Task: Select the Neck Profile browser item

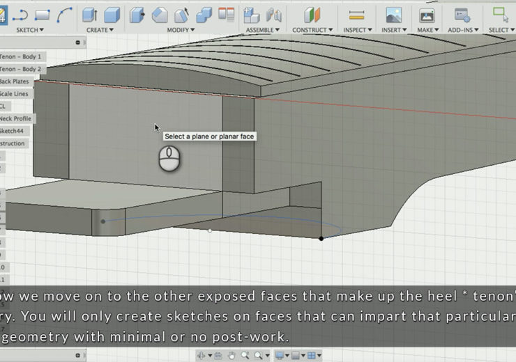Action: click(15, 118)
